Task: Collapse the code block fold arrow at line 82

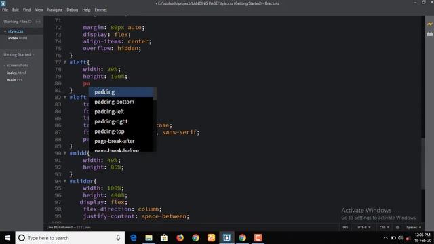Action: (65, 97)
